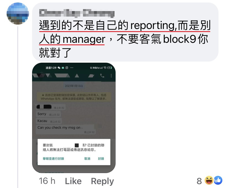Click the Kacau message bubble
This screenshot has height=188, width=229.
click(x=49, y=121)
